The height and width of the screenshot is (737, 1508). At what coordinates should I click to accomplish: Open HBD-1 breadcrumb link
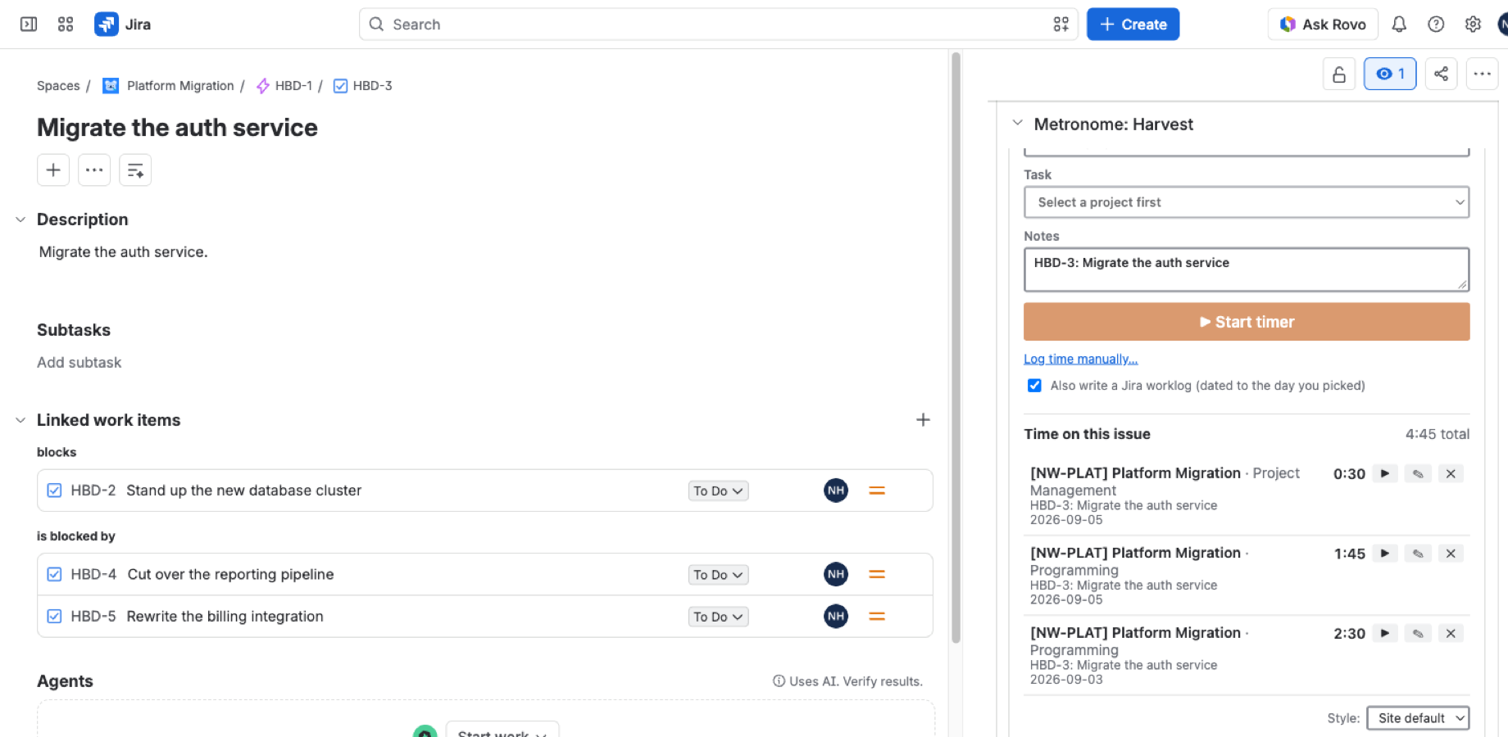[293, 86]
